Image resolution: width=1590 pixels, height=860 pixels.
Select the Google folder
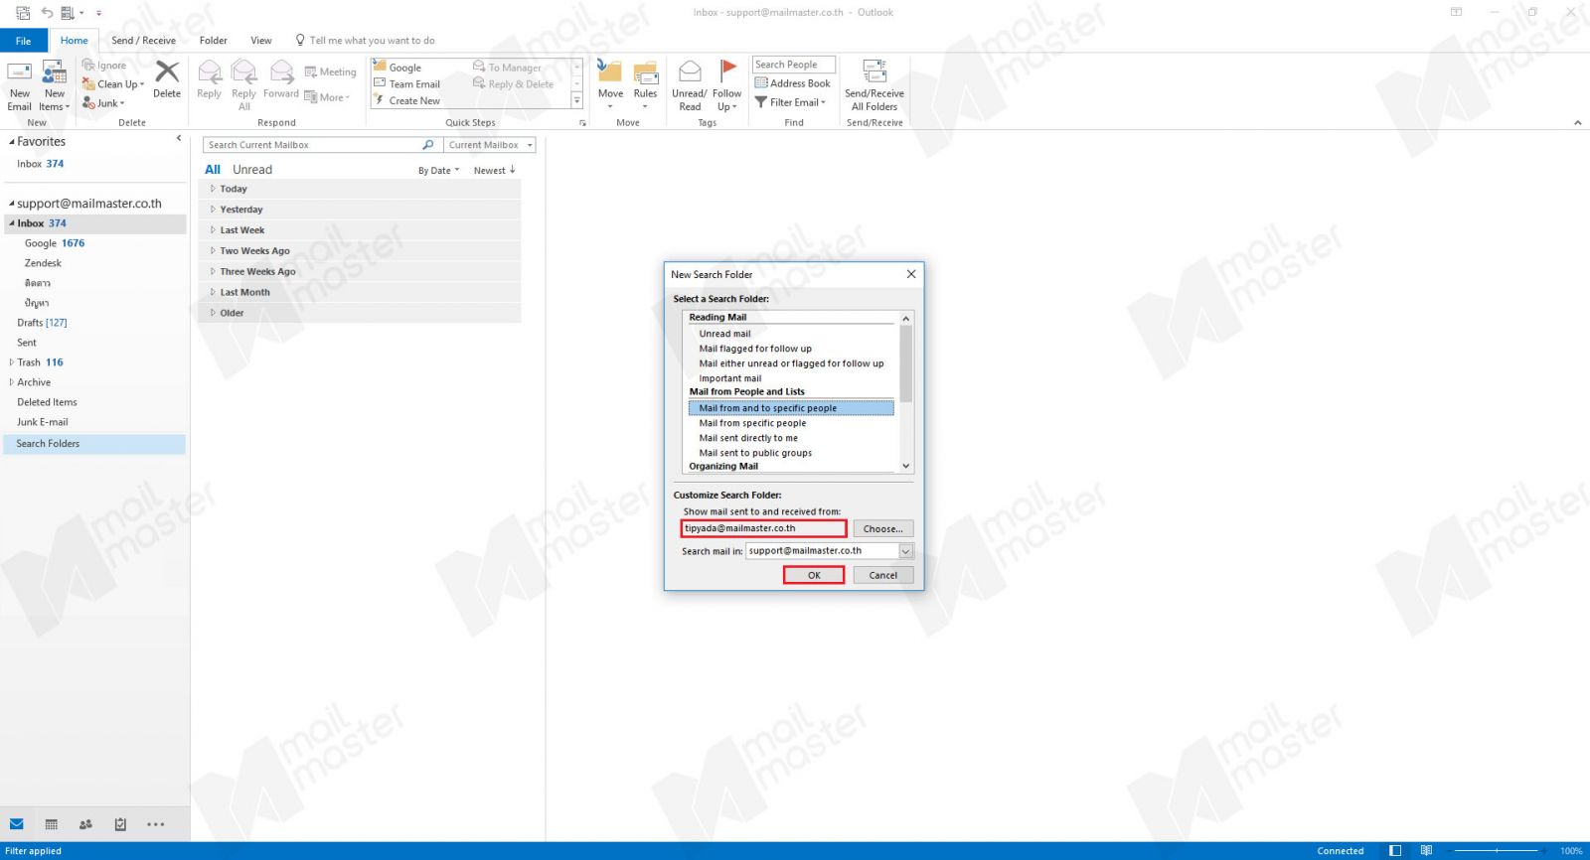(55, 243)
